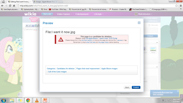Open the YouTube - DNA Seq bookmark
Screen dimensions: 183x103
pos(58,9)
